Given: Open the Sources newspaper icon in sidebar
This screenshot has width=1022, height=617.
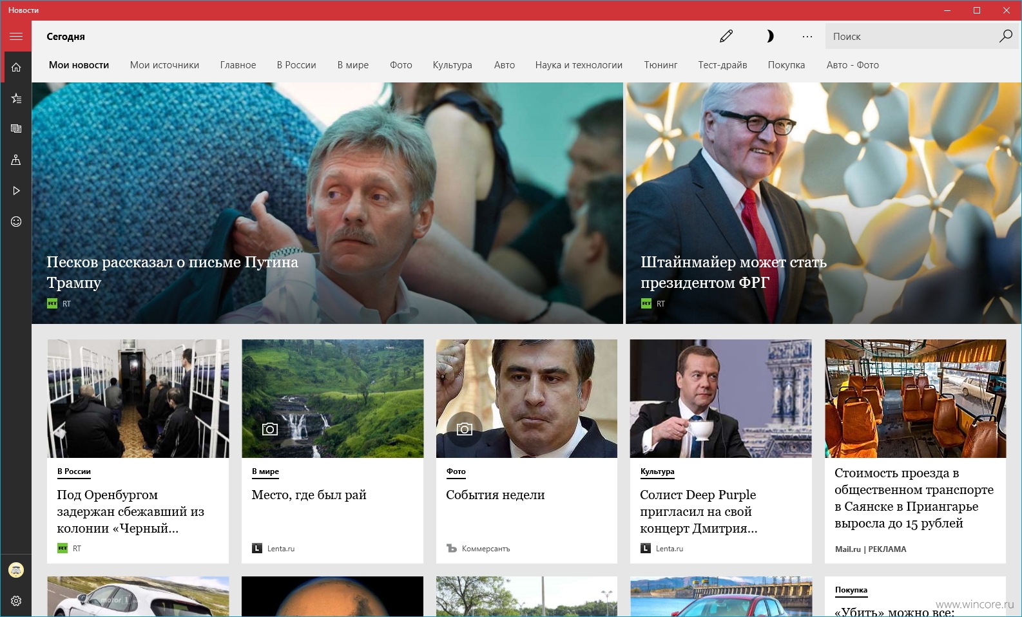Looking at the screenshot, I should pyautogui.click(x=16, y=129).
